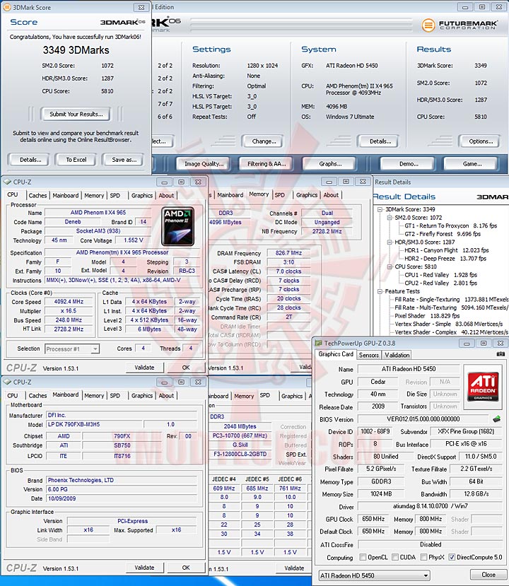Enable the OpenCL checkbox in GPU-Z
This screenshot has width=509, height=586.
coord(363,557)
